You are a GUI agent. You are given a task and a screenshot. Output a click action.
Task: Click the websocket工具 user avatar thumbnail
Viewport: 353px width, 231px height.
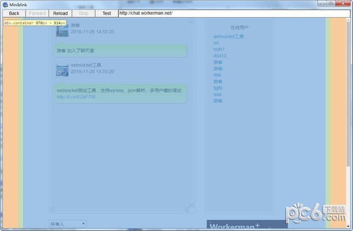[x=62, y=71]
